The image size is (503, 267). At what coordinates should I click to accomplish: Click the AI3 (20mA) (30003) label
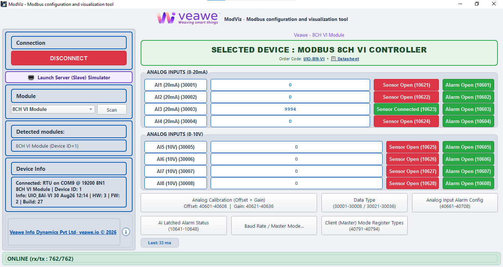(x=176, y=109)
